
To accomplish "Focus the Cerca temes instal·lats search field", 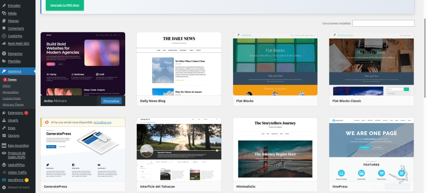I will pos(383,23).
